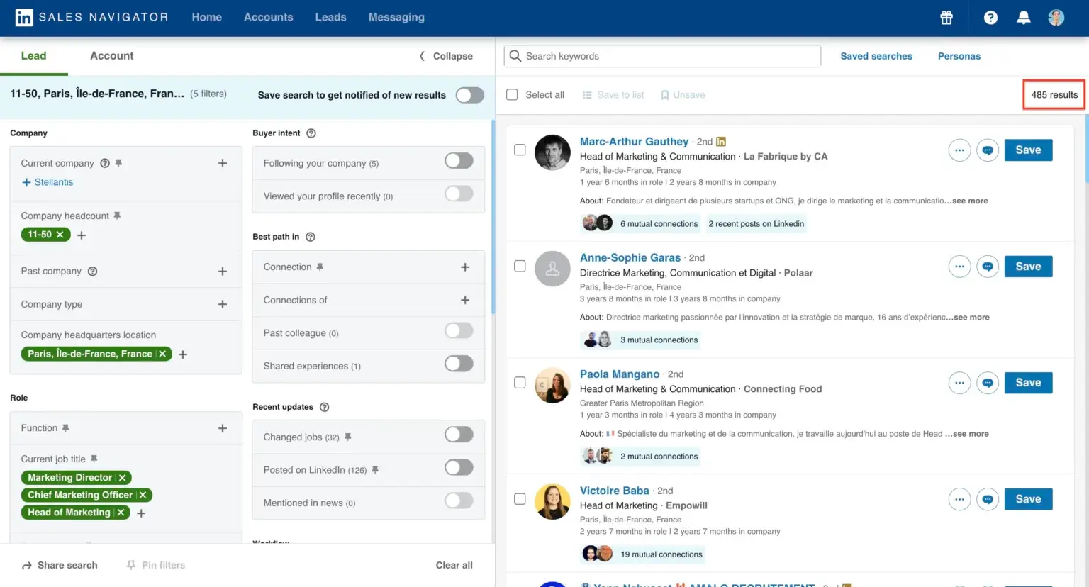Toggle save search notifications switch

tap(469, 95)
